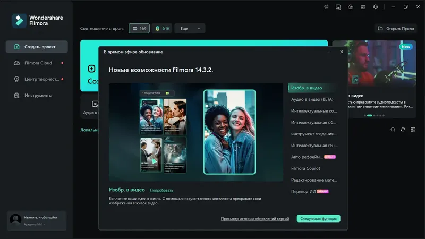Click the Локальные projects tab label
Viewport: 425px width, 239px height.
tap(89, 130)
